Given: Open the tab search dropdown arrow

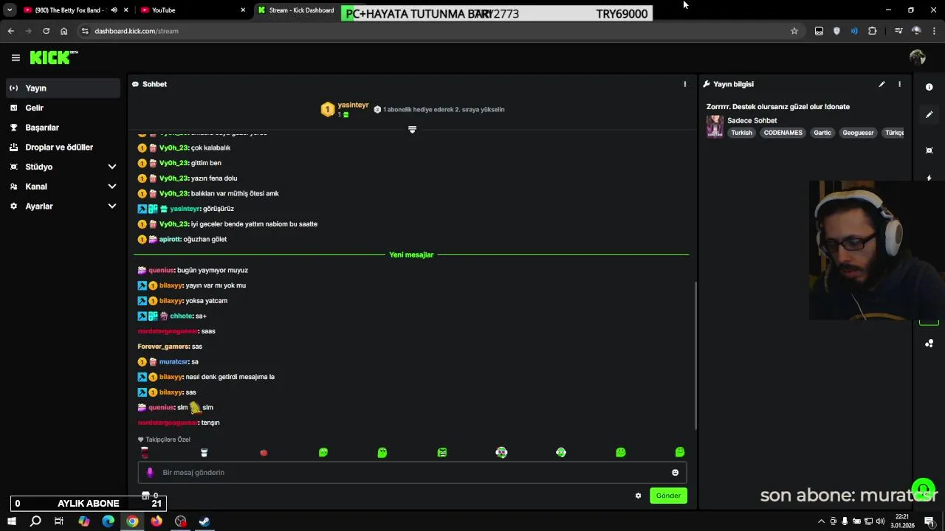Looking at the screenshot, I should click(9, 10).
